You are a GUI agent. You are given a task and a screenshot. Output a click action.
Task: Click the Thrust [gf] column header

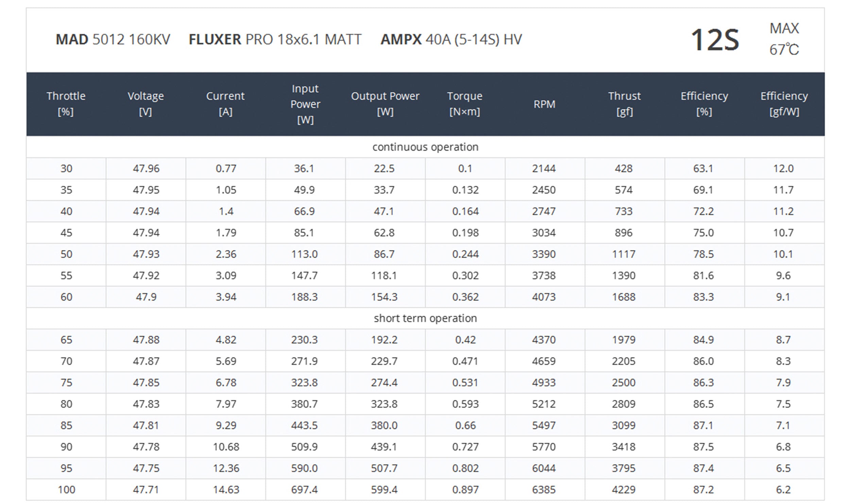pos(624,104)
